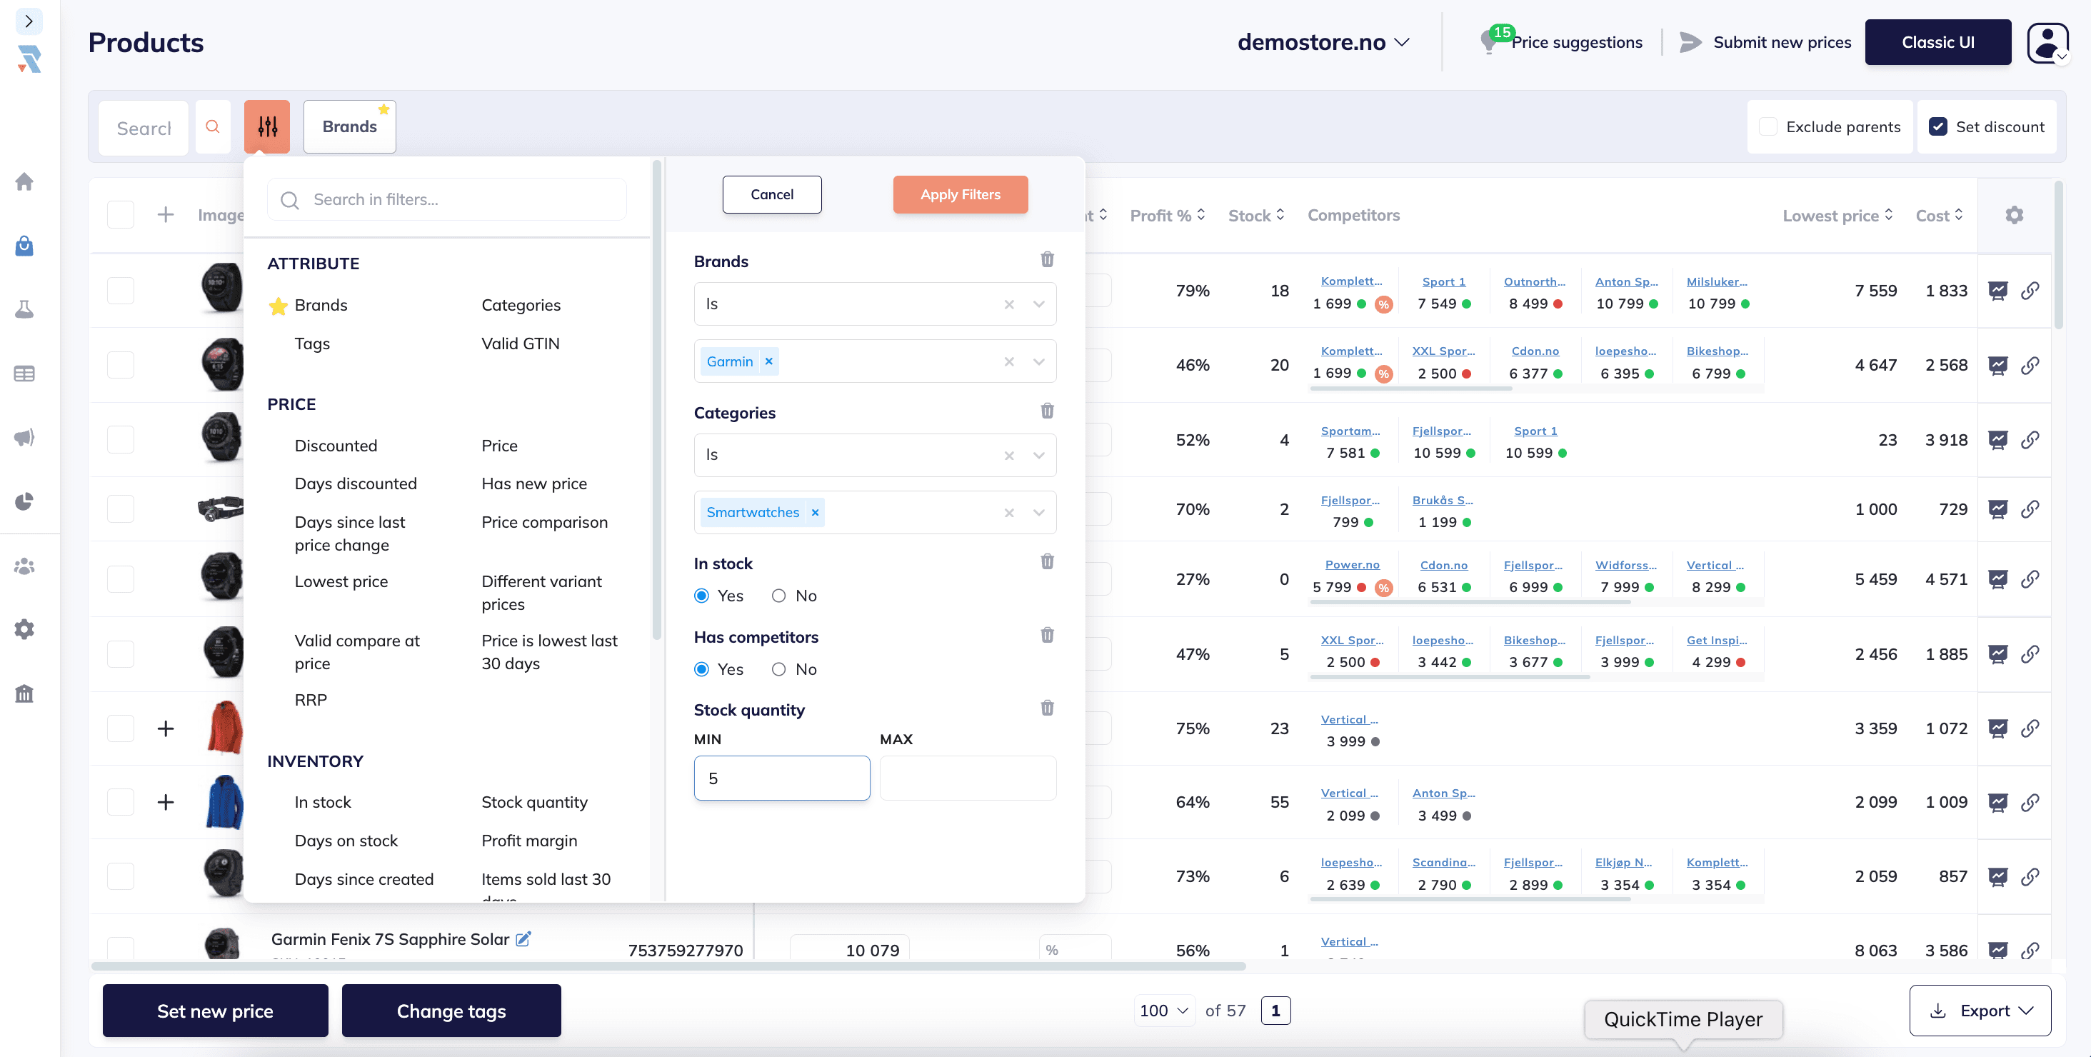
Task: Click the orange filter sliders icon
Action: [267, 126]
